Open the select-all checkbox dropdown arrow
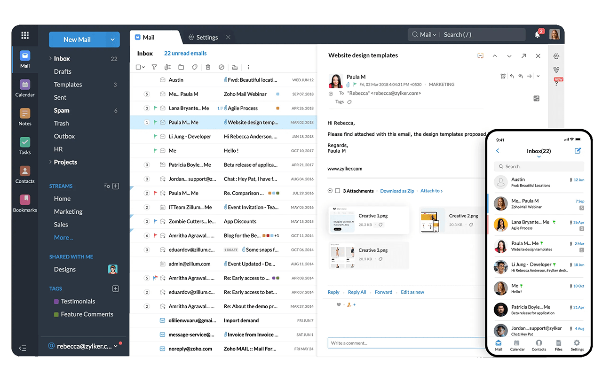This screenshot has height=381, width=602. pyautogui.click(x=144, y=67)
